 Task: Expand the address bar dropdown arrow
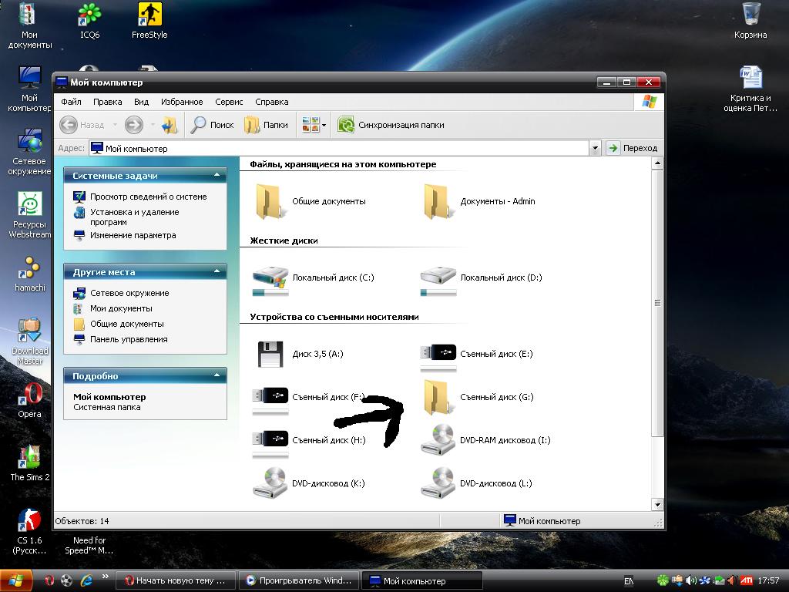pyautogui.click(x=594, y=148)
